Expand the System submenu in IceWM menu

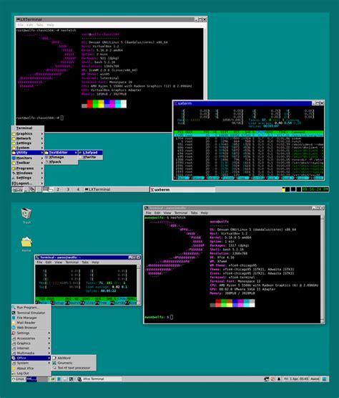point(28,148)
